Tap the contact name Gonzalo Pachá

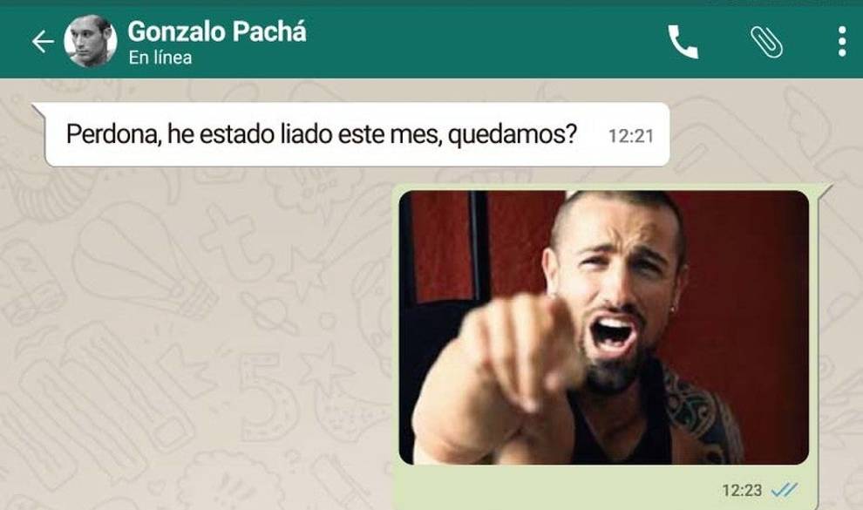tap(217, 31)
